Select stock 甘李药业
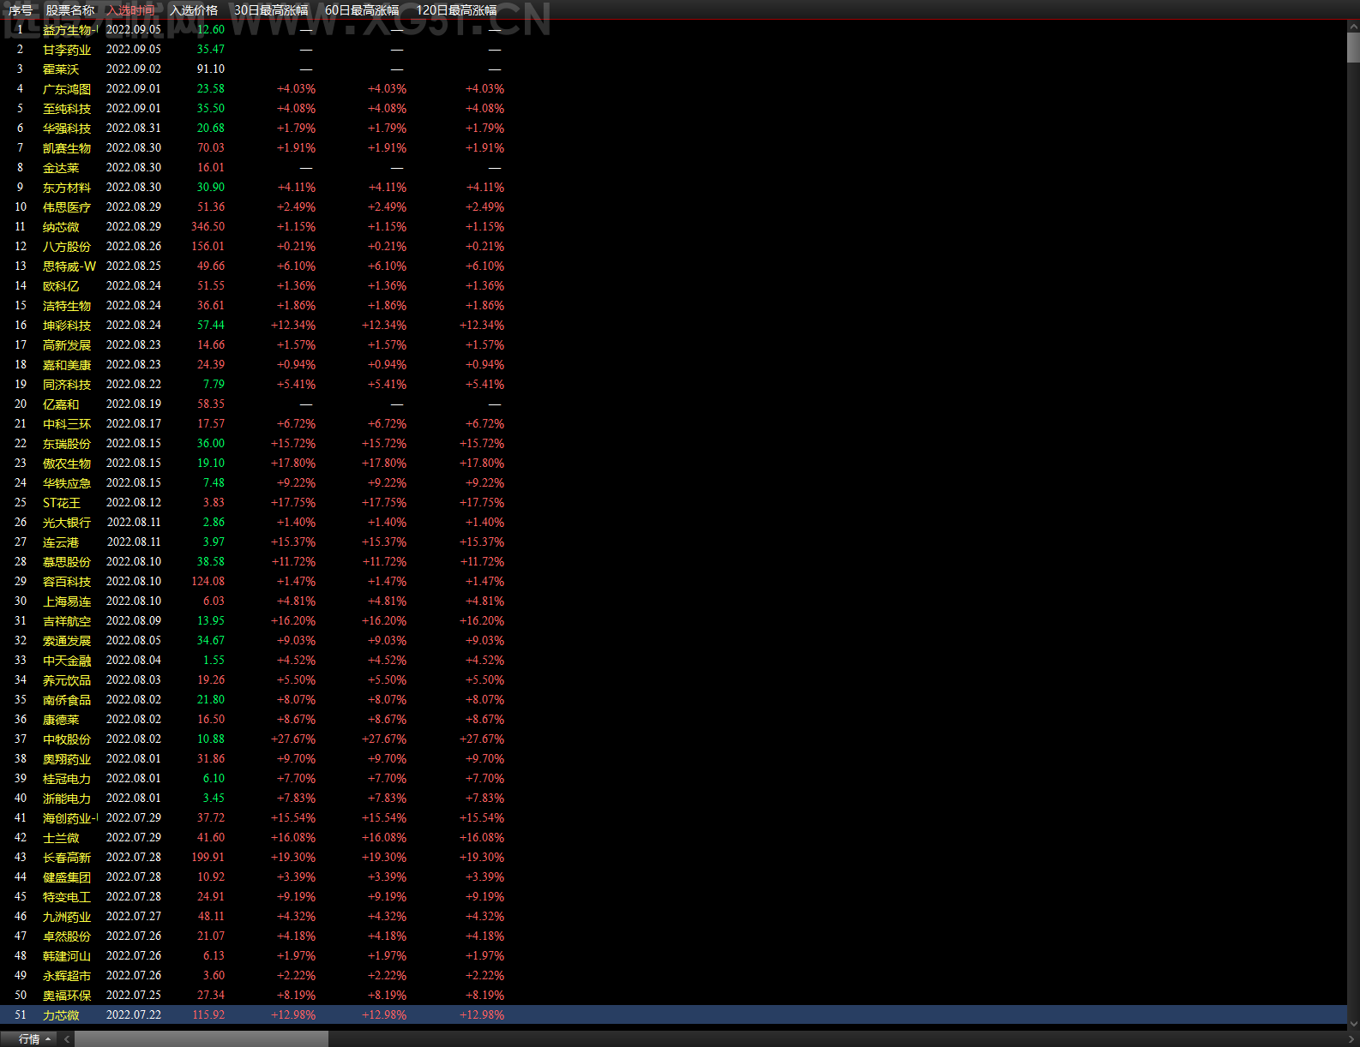Image resolution: width=1360 pixels, height=1047 pixels. pyautogui.click(x=67, y=50)
